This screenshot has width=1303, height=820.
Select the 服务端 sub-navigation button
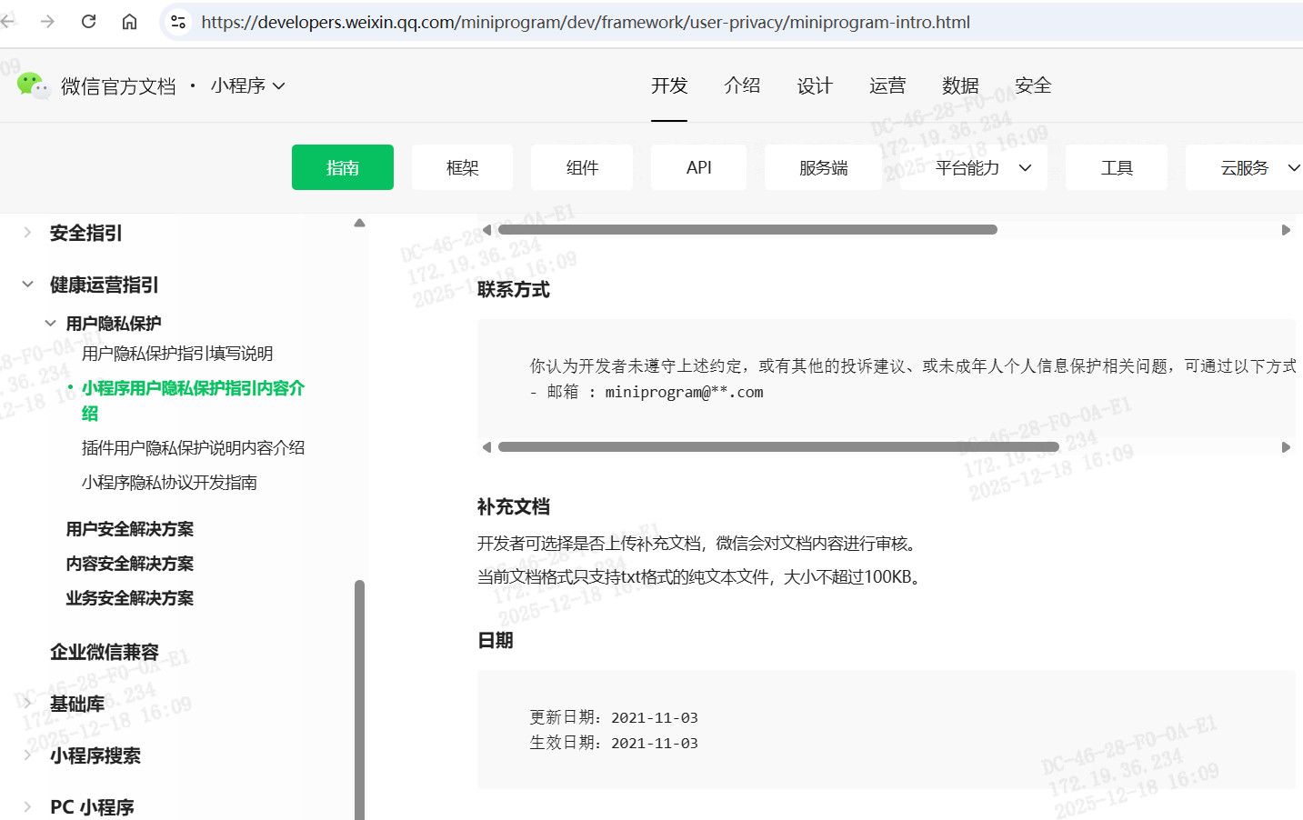click(823, 167)
